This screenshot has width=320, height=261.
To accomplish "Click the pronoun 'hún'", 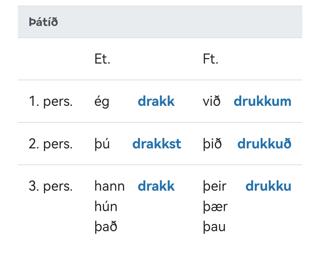I will tap(106, 206).
